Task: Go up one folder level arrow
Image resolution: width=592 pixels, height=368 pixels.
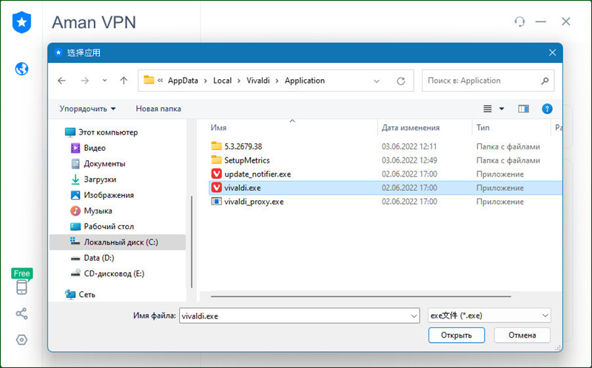Action: pos(124,81)
